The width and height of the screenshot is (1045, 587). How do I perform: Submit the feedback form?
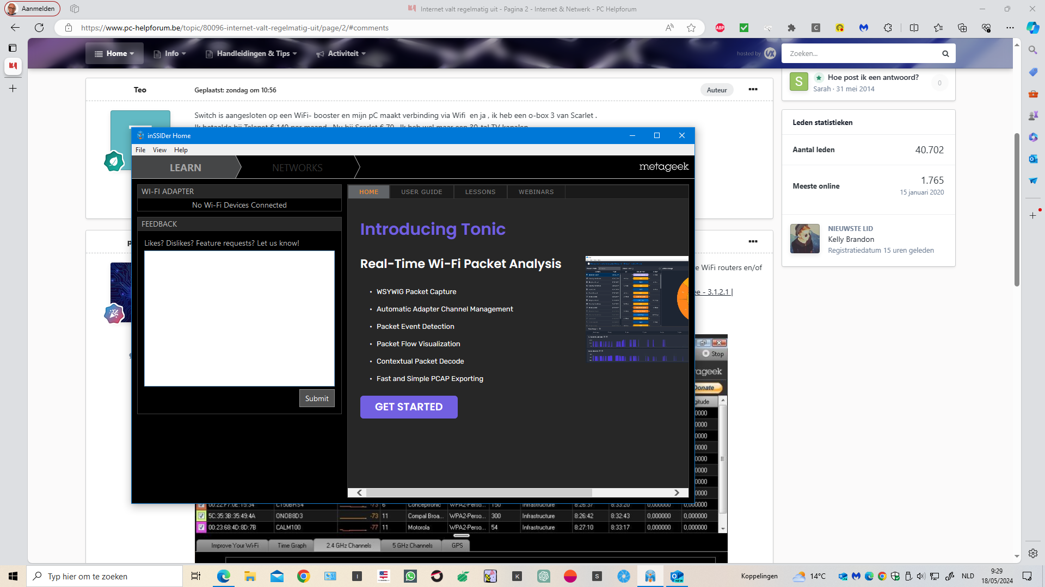tap(316, 398)
